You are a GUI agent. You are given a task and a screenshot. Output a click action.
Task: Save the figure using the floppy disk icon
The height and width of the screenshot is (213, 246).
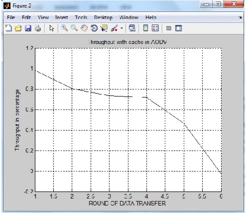point(28,28)
